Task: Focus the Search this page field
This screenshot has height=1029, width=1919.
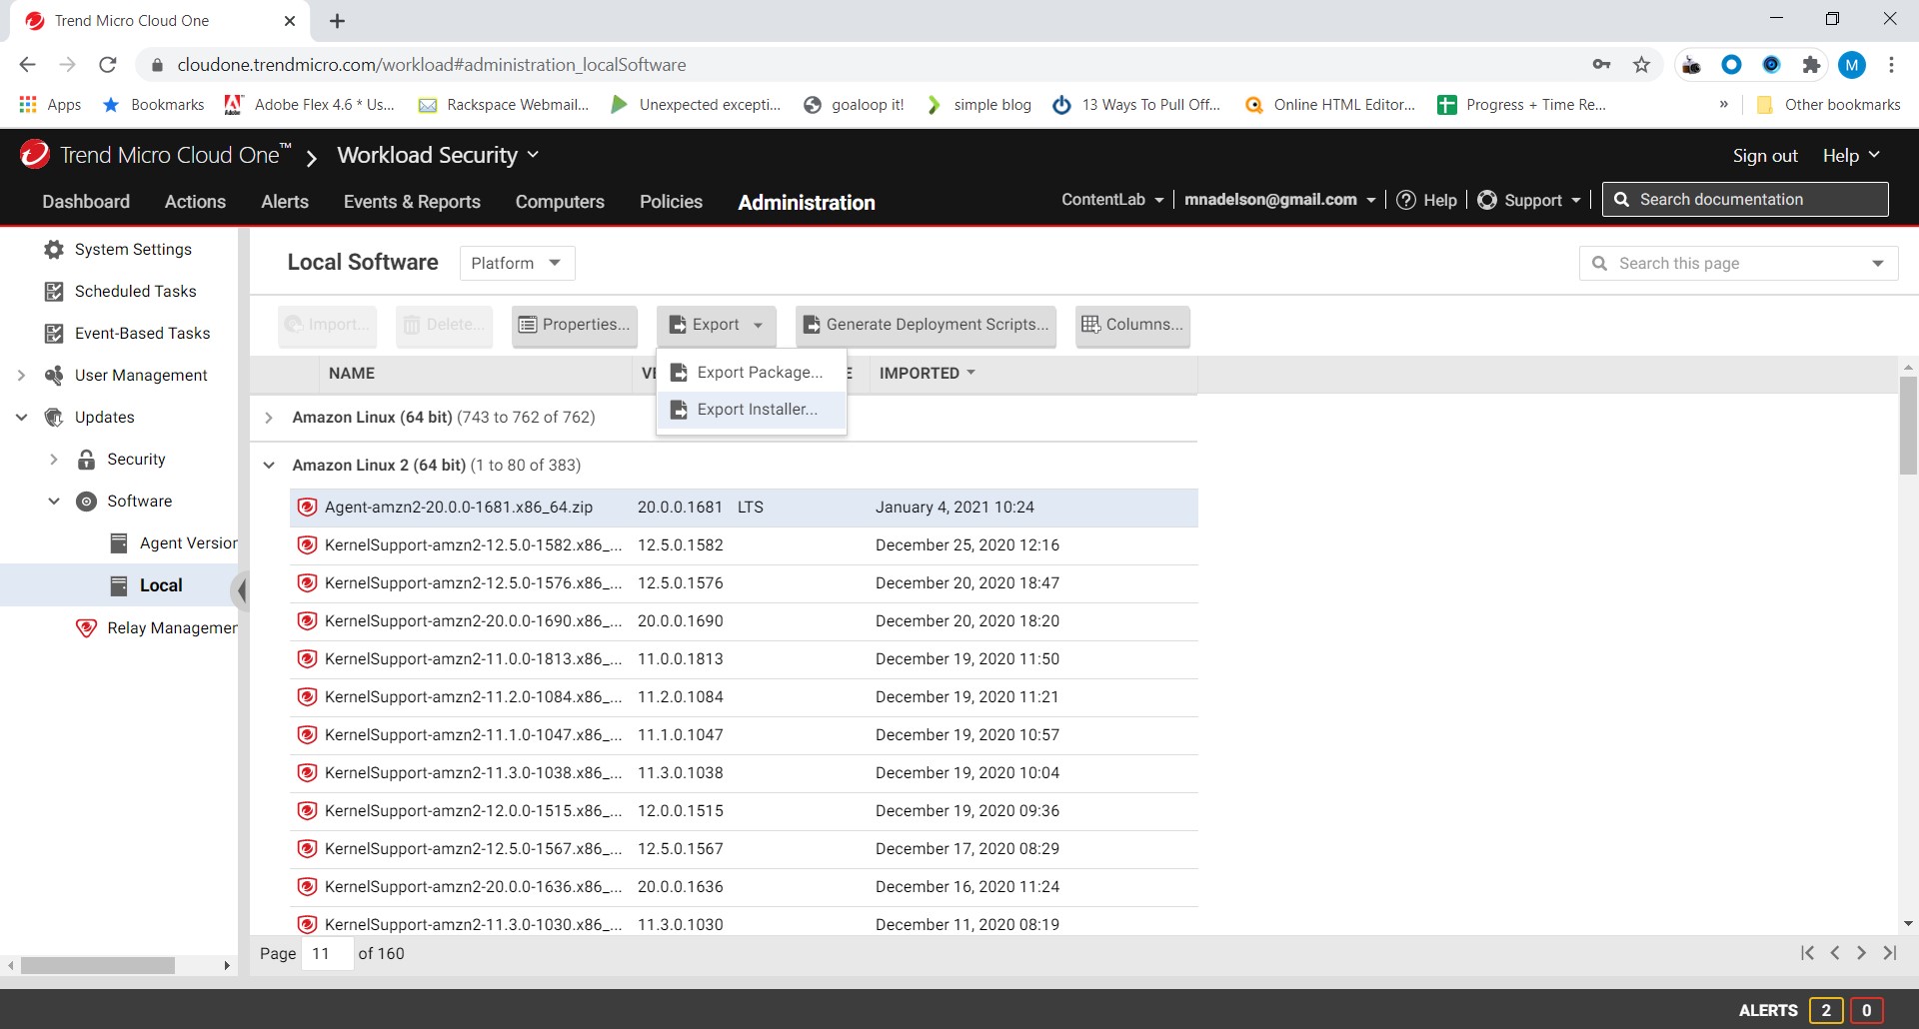Action: (x=1739, y=264)
